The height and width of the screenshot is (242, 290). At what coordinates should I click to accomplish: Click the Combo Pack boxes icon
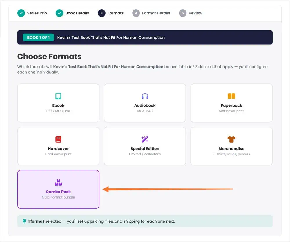[58, 183]
